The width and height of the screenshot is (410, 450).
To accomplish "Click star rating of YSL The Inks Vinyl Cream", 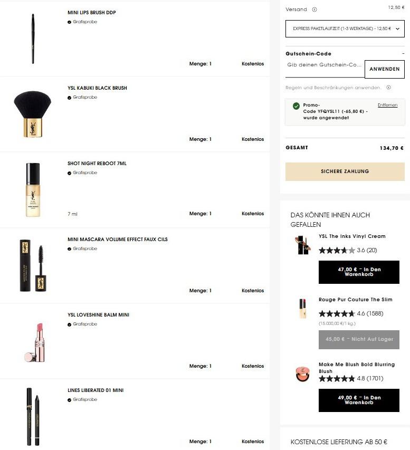I will pyautogui.click(x=337, y=250).
